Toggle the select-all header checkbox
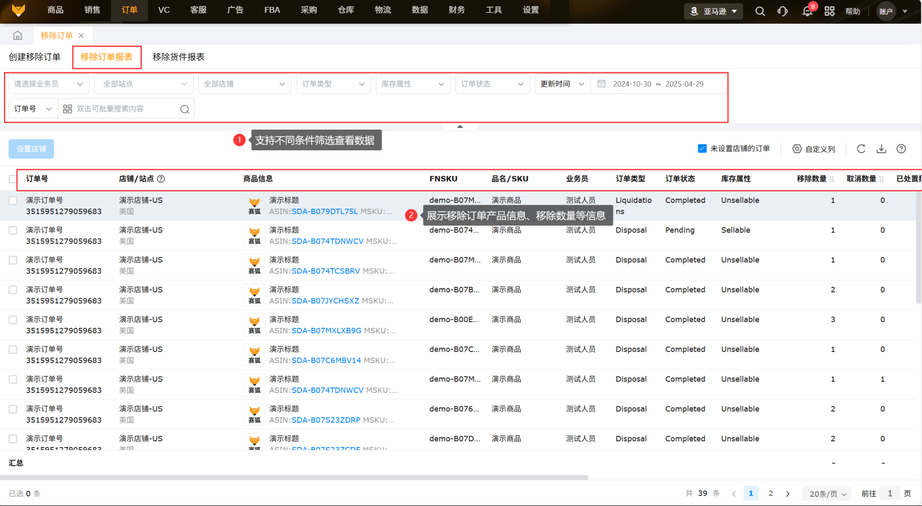The image size is (922, 506). pos(13,179)
